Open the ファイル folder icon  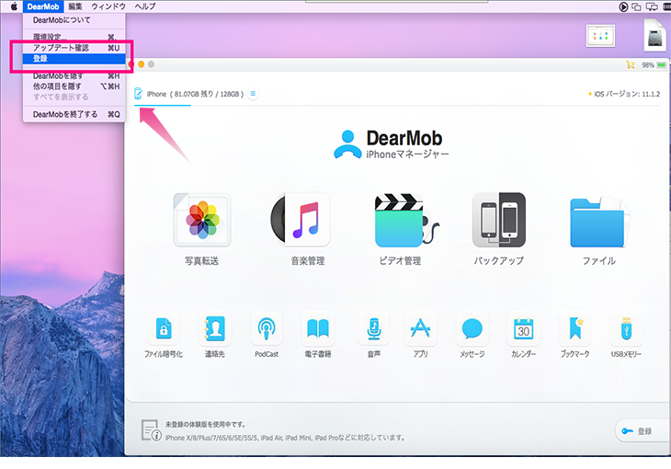click(599, 222)
